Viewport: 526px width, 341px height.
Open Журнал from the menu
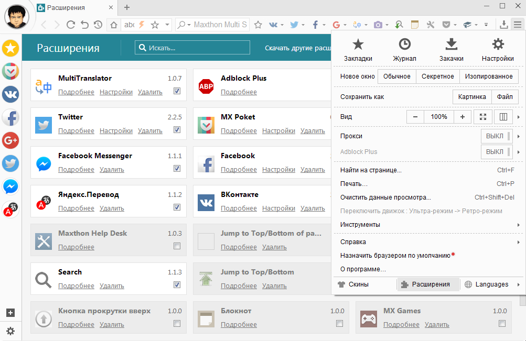pos(404,50)
